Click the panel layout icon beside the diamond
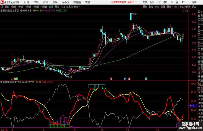203x131 pixels. click(187, 11)
